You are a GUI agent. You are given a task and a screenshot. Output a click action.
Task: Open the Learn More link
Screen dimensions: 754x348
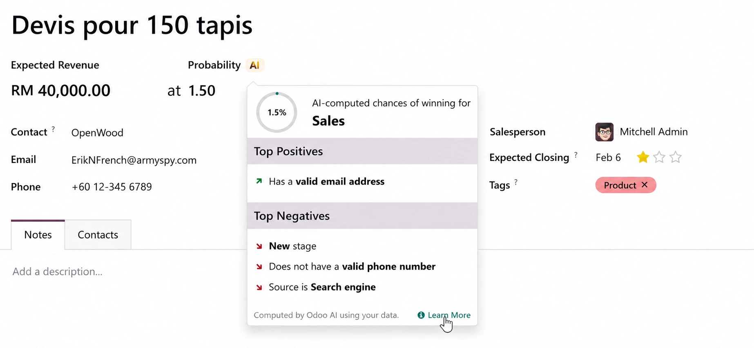coord(449,315)
